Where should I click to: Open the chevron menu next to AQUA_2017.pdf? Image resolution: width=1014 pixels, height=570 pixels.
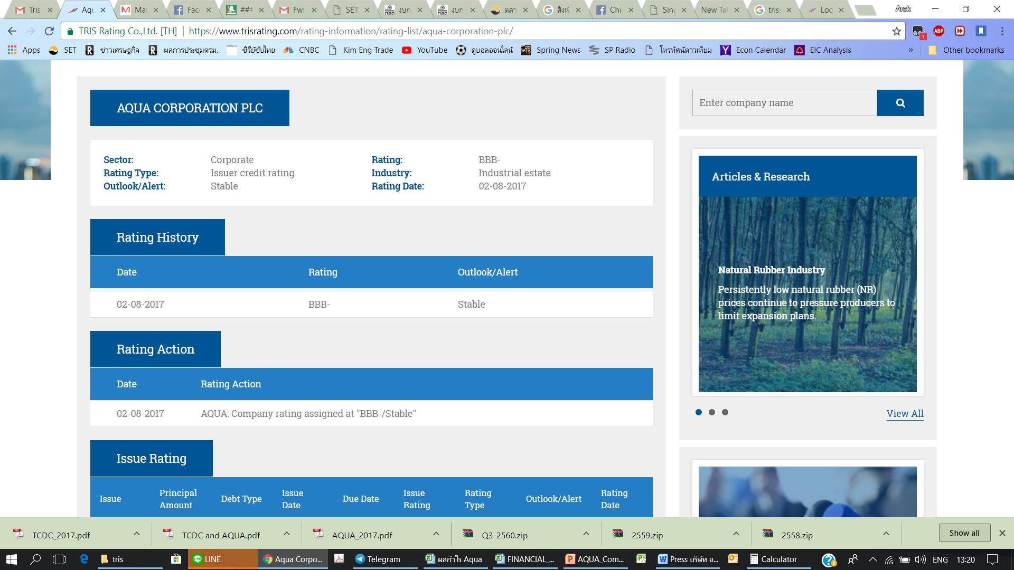click(436, 534)
